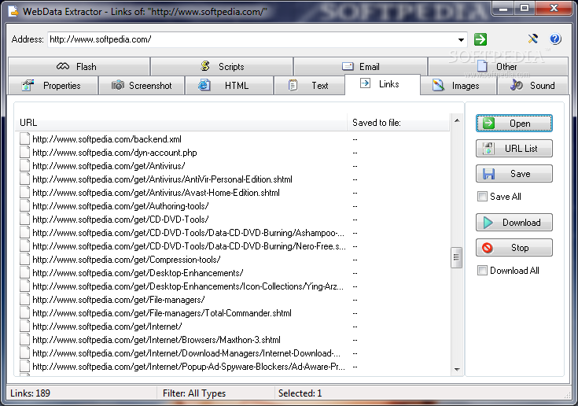The height and width of the screenshot is (406, 578).
Task: Click the Open button
Action: 514,124
